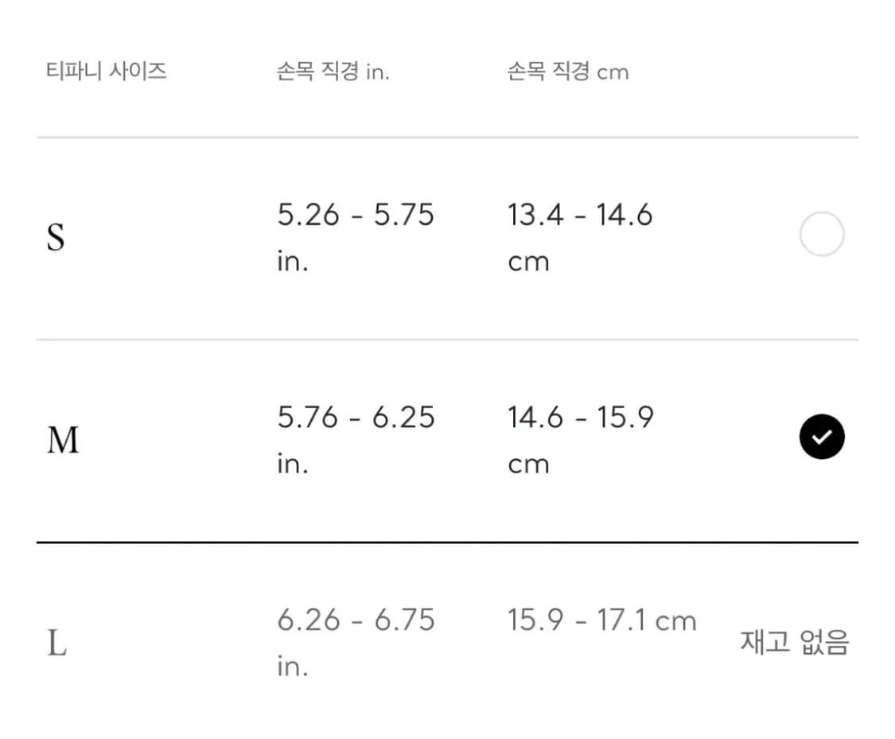Click the empty circle selector beside size S
The width and height of the screenshot is (895, 739).
click(822, 234)
